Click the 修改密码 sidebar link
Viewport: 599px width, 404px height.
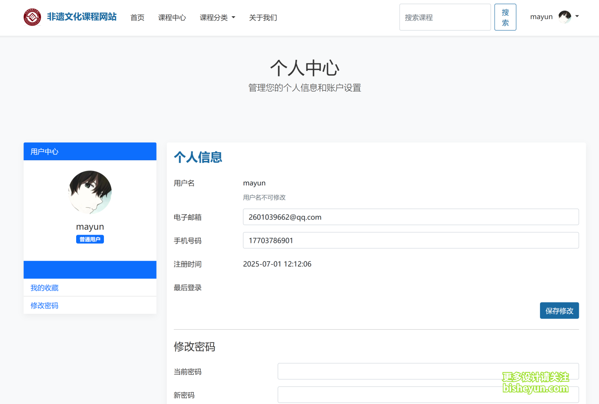coord(44,305)
